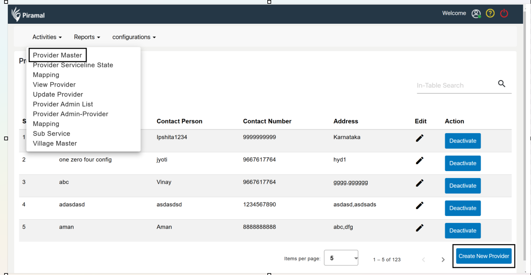Image resolution: width=531 pixels, height=275 pixels.
Task: Click contact person Vinay
Action: coord(164,182)
